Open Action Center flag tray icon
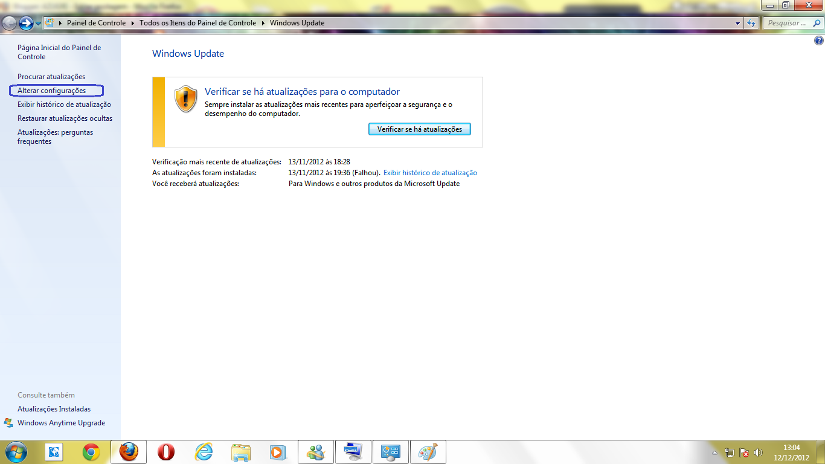The width and height of the screenshot is (825, 464). tap(744, 453)
